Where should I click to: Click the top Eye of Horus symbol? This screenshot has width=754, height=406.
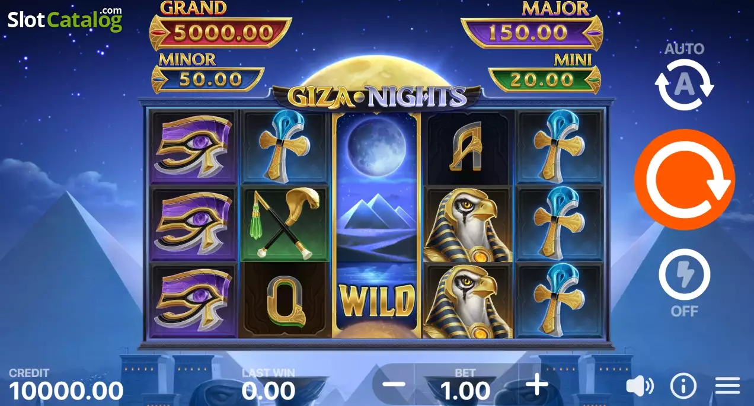[x=193, y=147]
